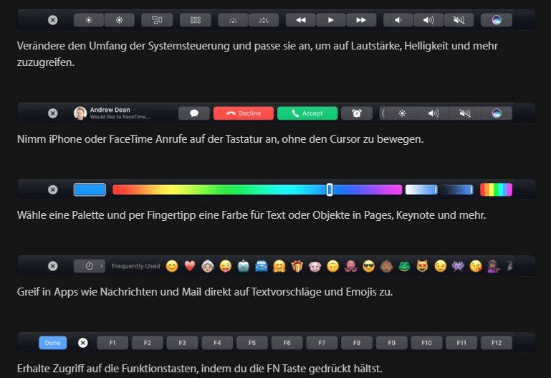The width and height of the screenshot is (551, 378).
Task: Hit the fast forward button
Action: point(361,20)
